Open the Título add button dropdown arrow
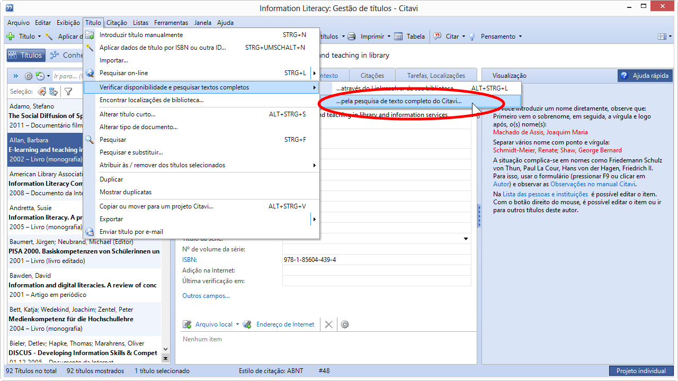This screenshot has width=678, height=381. 39,37
